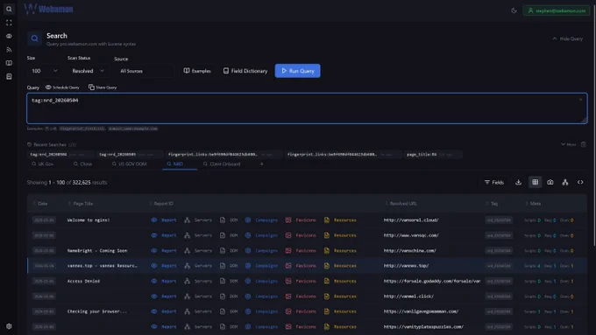Switch to the table view icon

point(536,183)
